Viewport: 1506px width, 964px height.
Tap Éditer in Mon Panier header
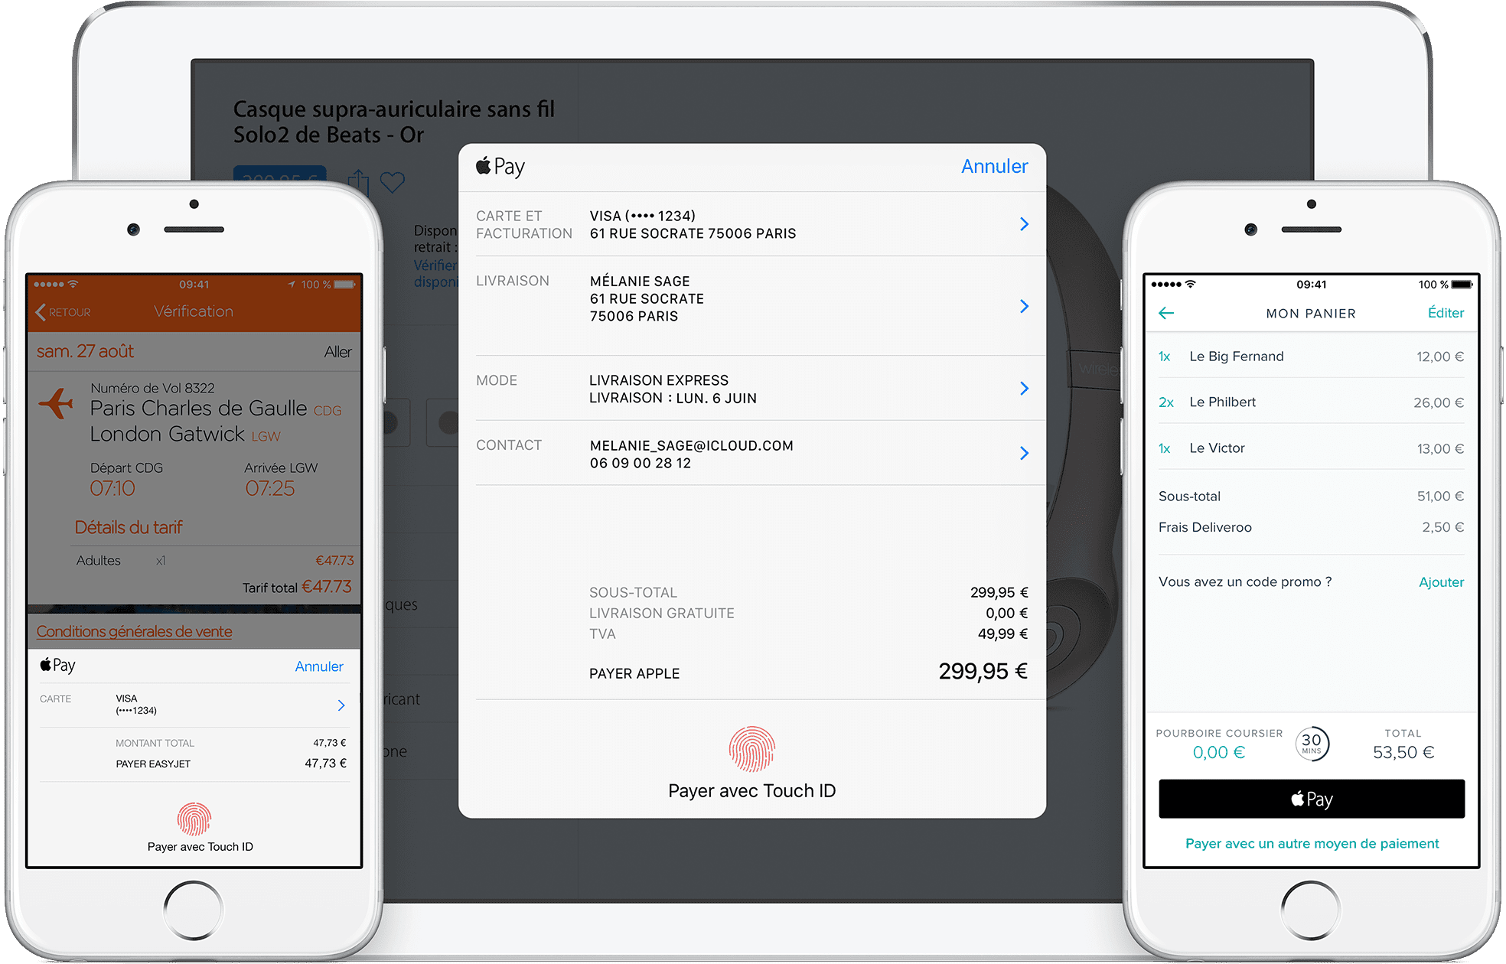(x=1446, y=313)
